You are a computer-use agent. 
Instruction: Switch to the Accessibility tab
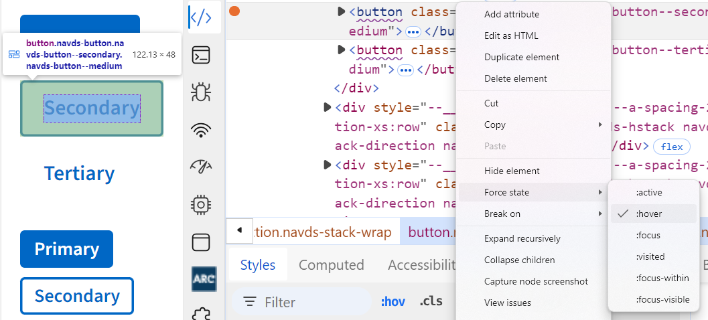(x=421, y=264)
